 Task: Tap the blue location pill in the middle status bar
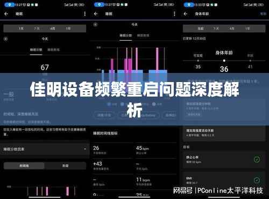coord(99,5)
